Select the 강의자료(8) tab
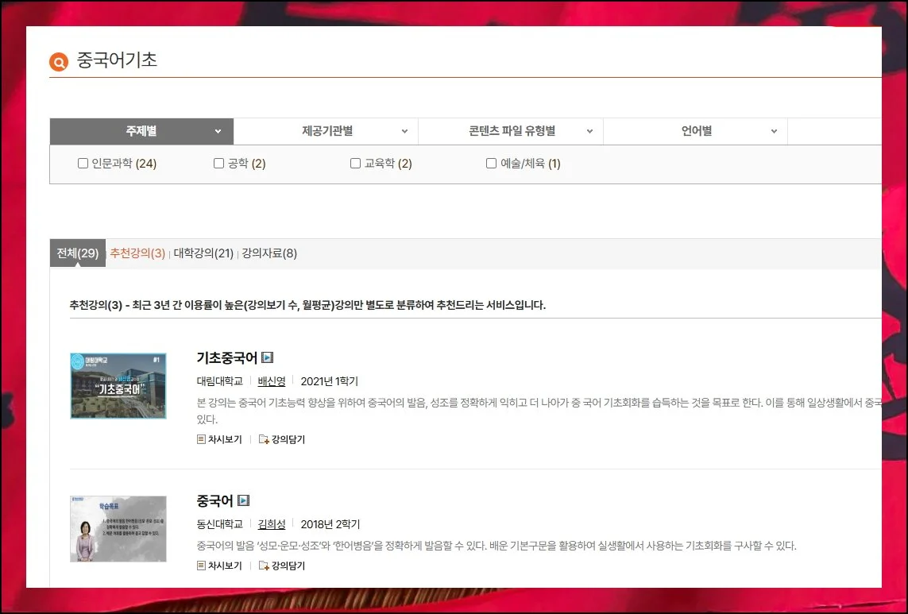This screenshot has height=614, width=908. coord(269,253)
